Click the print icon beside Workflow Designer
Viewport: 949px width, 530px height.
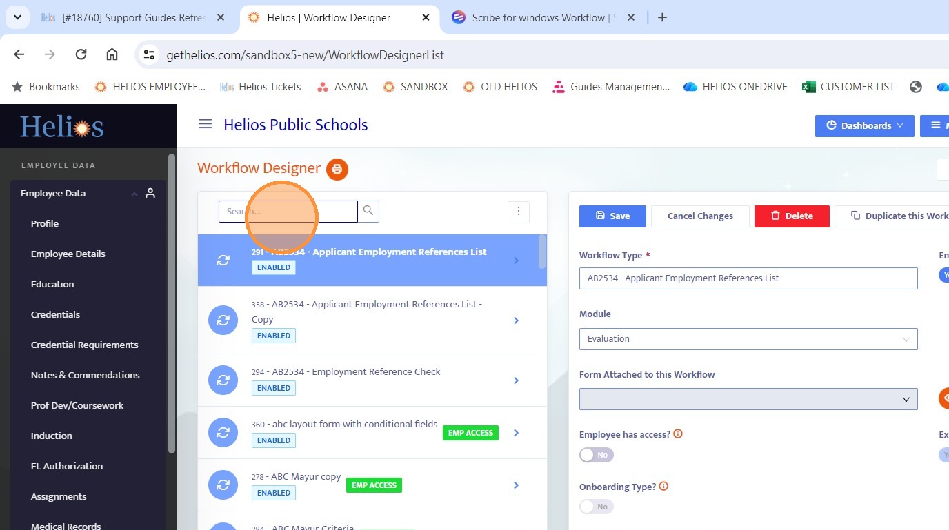pyautogui.click(x=337, y=169)
